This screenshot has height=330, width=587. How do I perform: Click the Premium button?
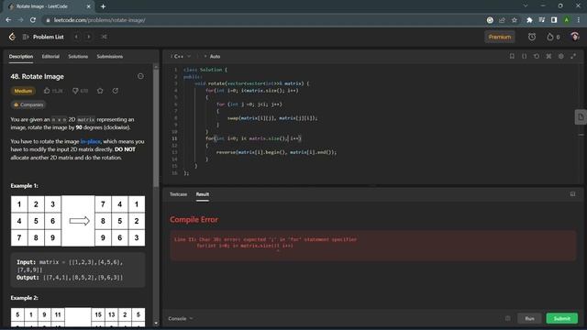[x=499, y=37]
